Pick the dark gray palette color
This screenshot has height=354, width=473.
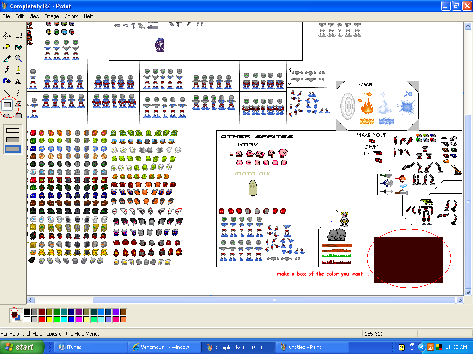pos(34,312)
